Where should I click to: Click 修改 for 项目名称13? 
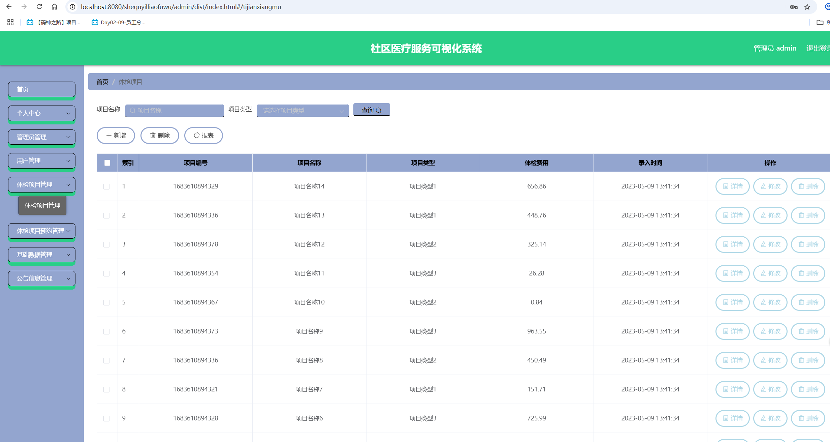tap(770, 215)
